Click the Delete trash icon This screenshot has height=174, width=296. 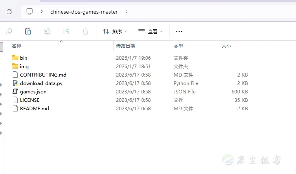[86, 31]
